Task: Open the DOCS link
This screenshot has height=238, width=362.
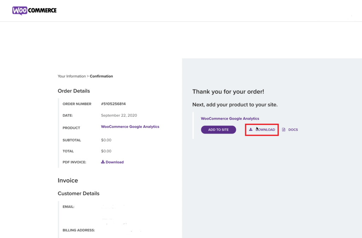Action: 290,130
